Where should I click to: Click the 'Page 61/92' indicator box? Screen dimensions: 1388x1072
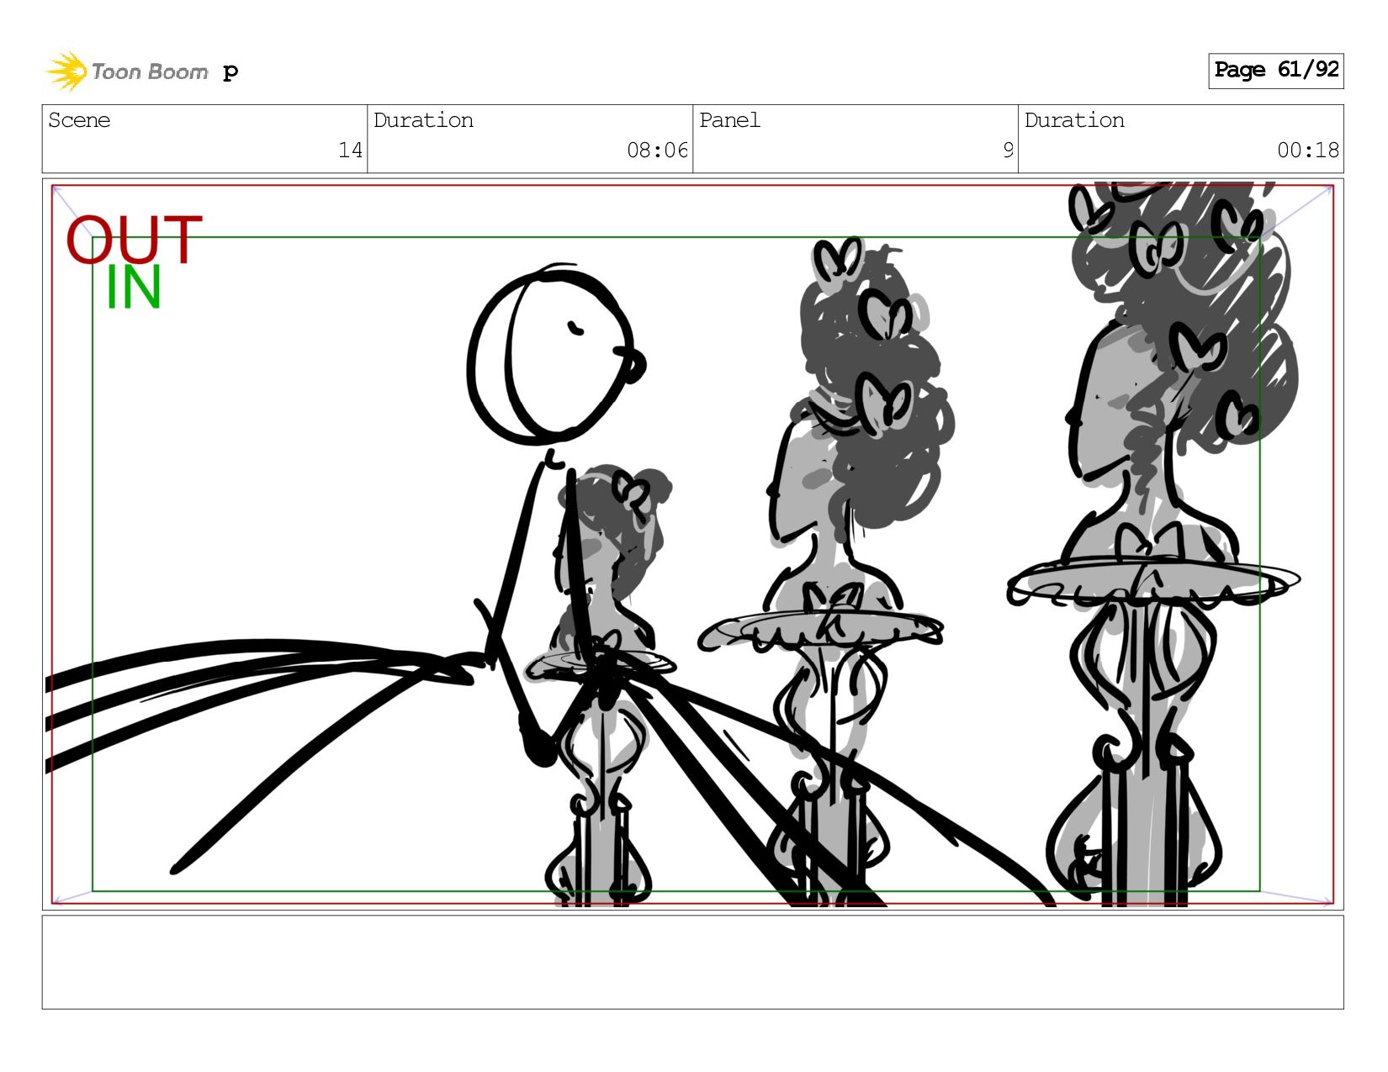click(1275, 71)
